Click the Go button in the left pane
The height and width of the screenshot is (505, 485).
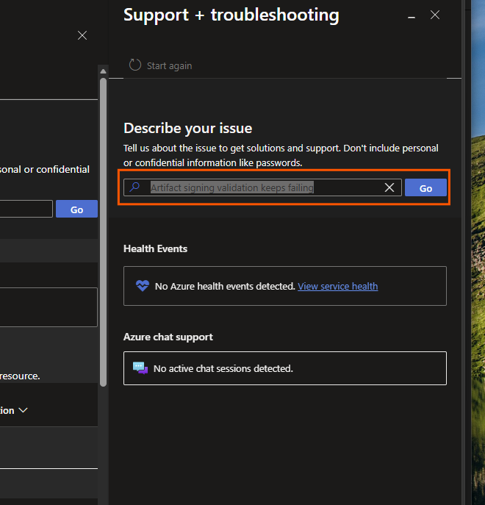[76, 209]
